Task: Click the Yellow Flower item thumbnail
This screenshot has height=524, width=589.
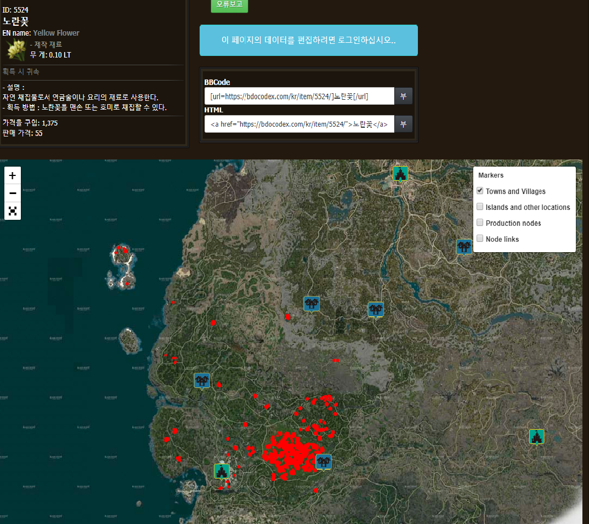Action: point(16,50)
